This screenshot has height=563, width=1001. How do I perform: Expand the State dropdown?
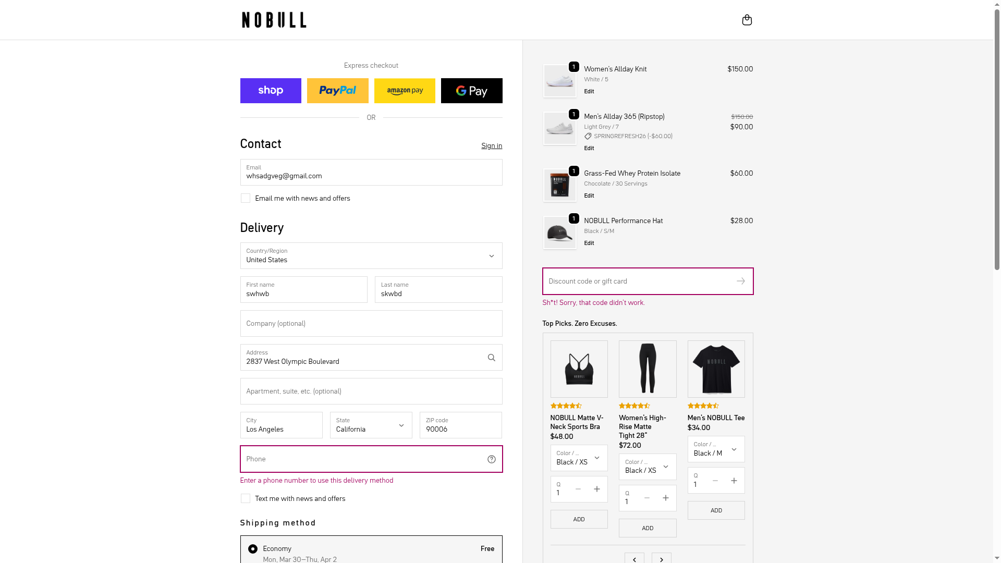(x=371, y=425)
